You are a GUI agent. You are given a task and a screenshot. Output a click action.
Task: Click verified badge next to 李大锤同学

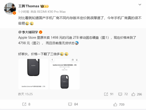click(41, 32)
